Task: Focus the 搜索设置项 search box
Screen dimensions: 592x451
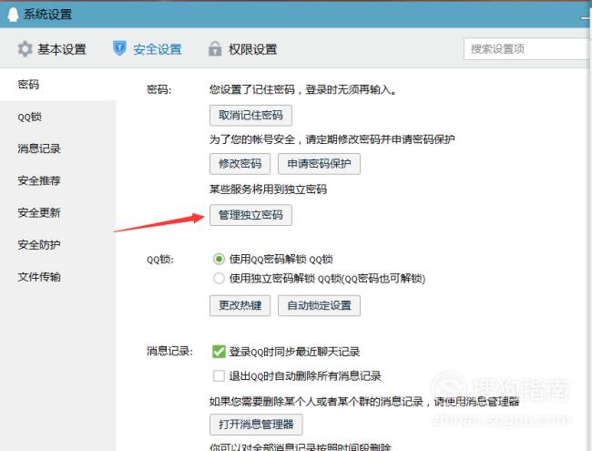Action: pyautogui.click(x=527, y=48)
